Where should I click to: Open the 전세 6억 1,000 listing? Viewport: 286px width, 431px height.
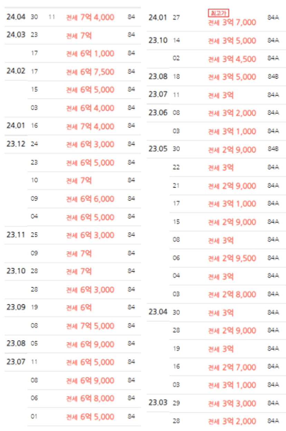tap(90, 54)
